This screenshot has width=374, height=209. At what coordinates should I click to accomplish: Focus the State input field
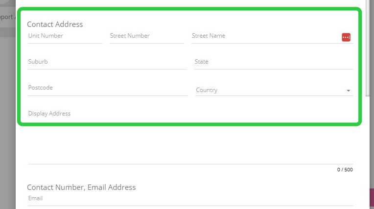[273, 62]
